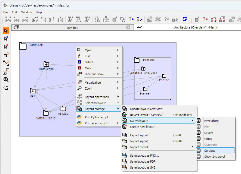Click the Frontend box resize corner handle
Viewport: 241px width, 174px height.
click(171, 99)
